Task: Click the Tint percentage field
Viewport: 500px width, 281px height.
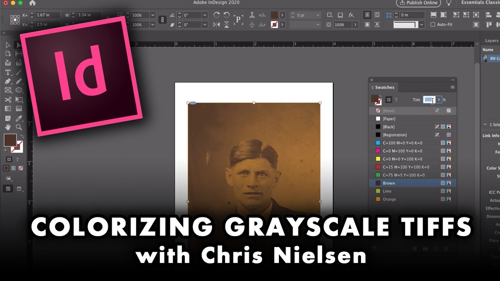Action: 429,100
